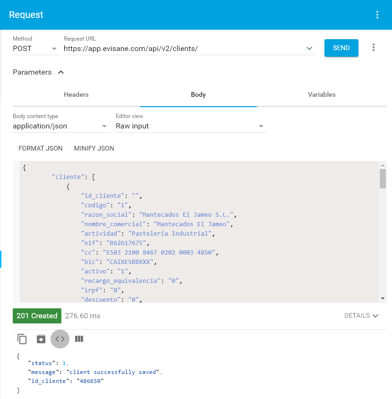
Task: Copy the response to clipboard
Action: pyautogui.click(x=22, y=339)
